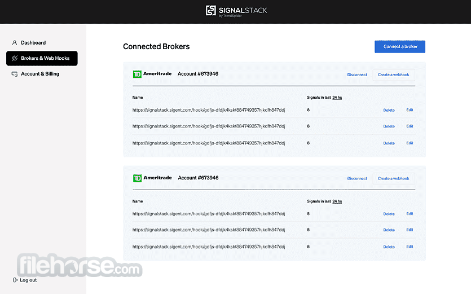The width and height of the screenshot is (471, 294).
Task: Create a webhook in the lower broker card
Action: (394, 178)
